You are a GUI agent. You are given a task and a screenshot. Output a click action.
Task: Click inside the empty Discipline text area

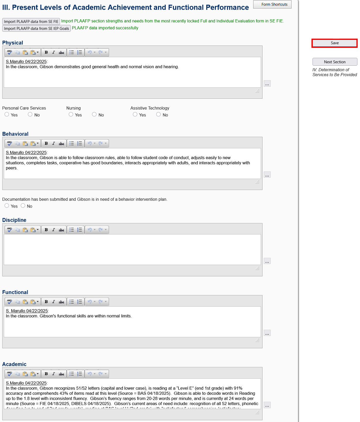point(132,249)
